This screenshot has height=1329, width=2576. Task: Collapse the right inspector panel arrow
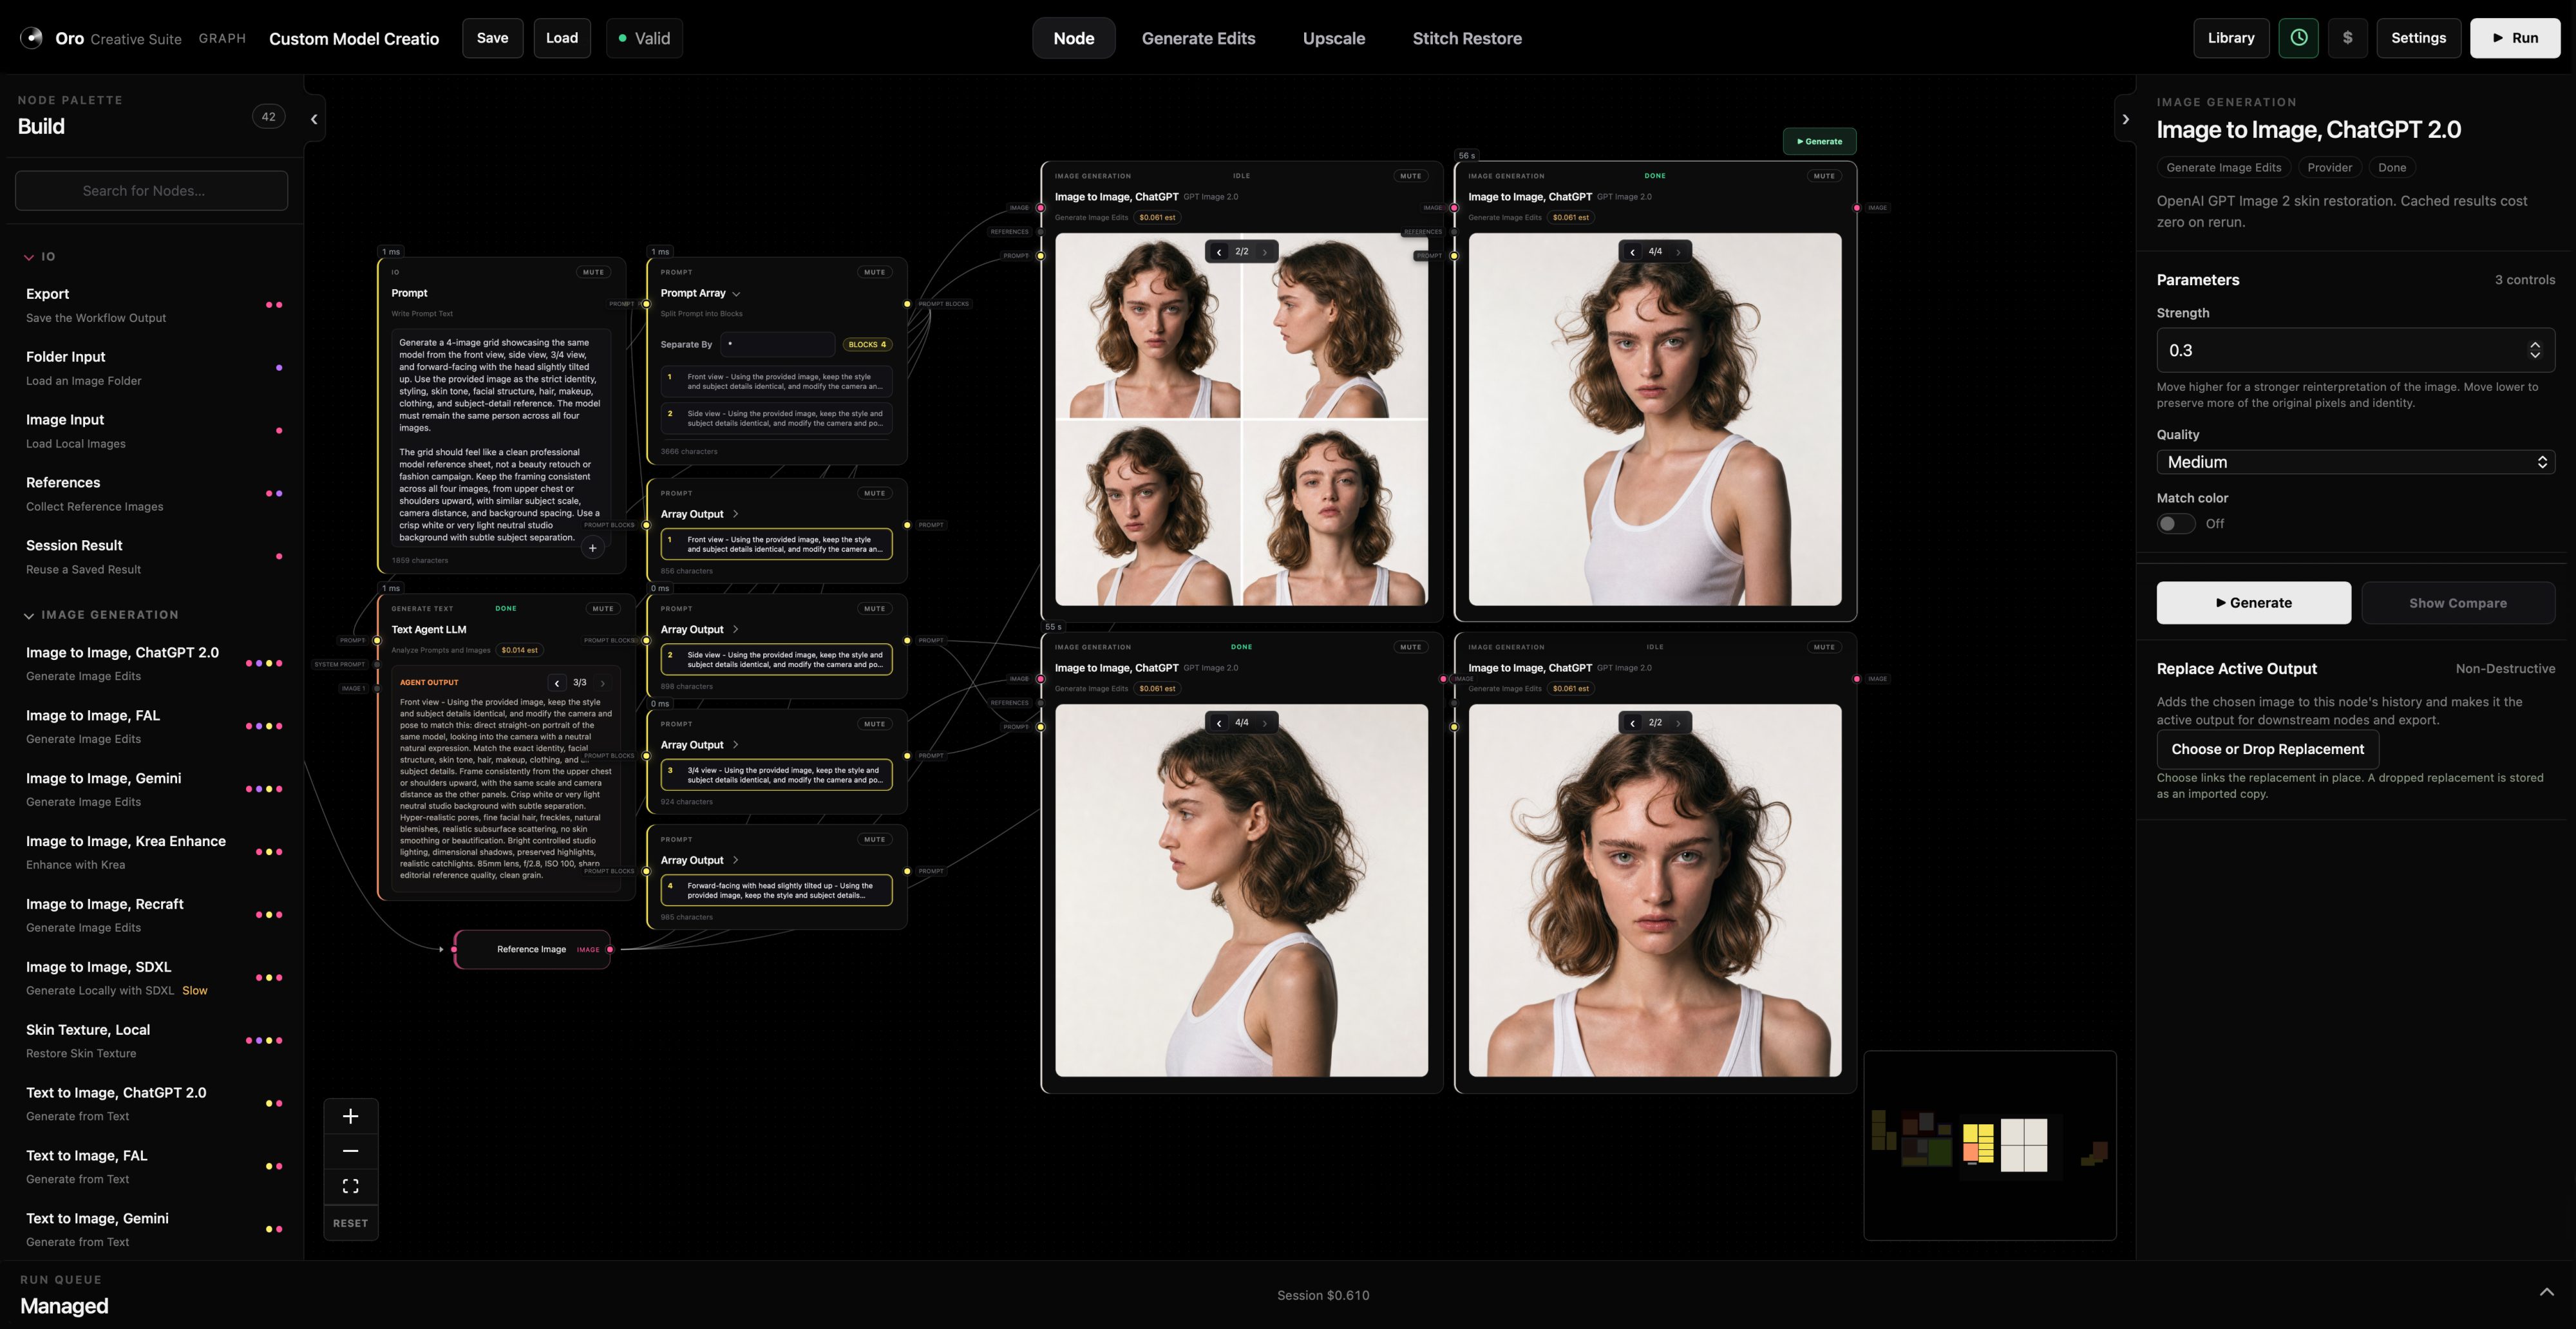2125,119
